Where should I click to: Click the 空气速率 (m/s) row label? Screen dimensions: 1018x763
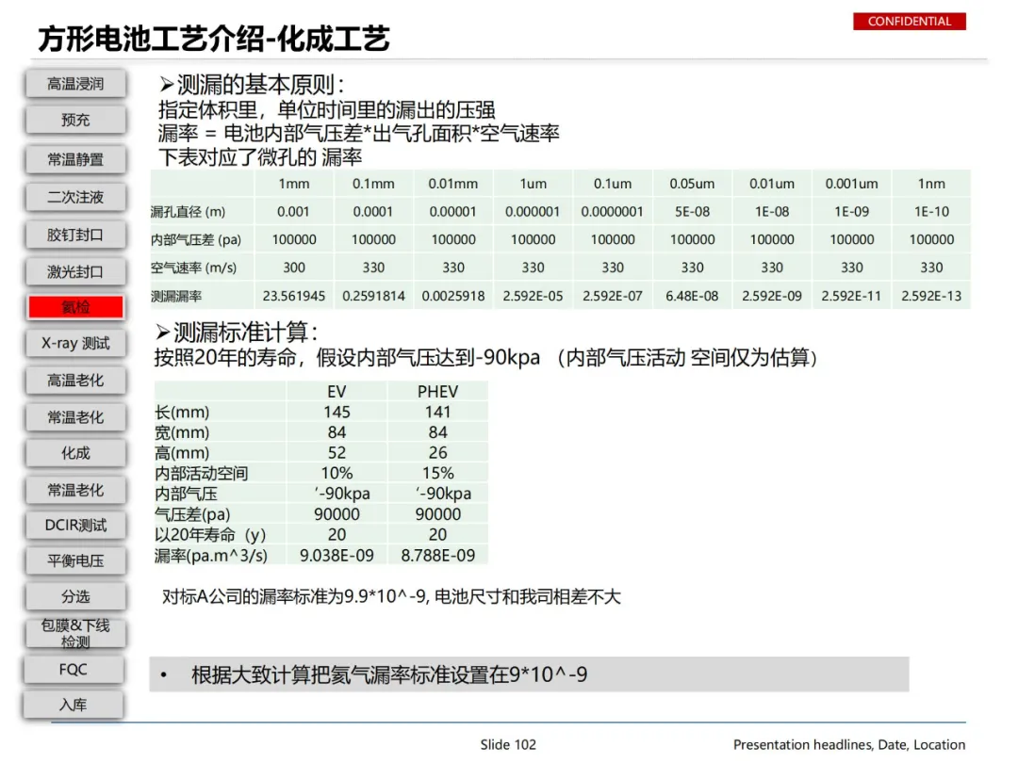194,268
